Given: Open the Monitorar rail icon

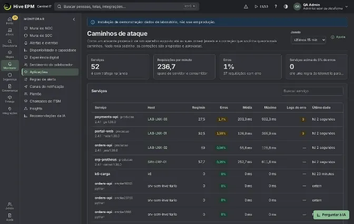Looking at the screenshot, I should coord(9,66).
